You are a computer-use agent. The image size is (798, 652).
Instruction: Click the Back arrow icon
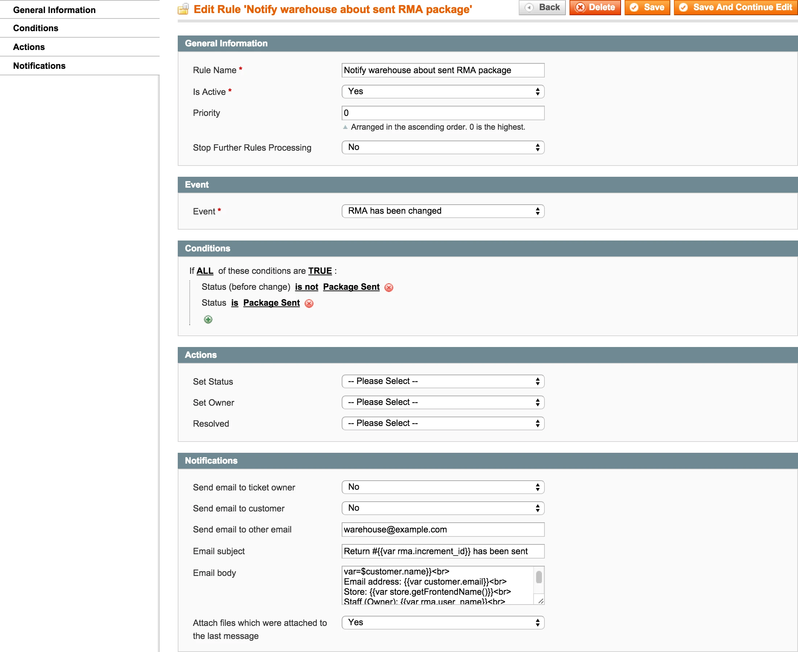click(x=530, y=7)
